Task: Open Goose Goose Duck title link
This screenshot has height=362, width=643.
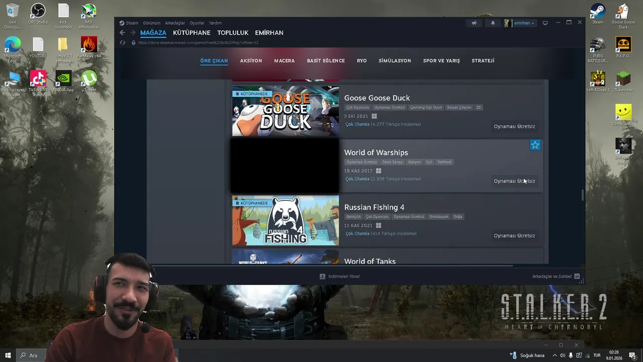Action: 377,98
